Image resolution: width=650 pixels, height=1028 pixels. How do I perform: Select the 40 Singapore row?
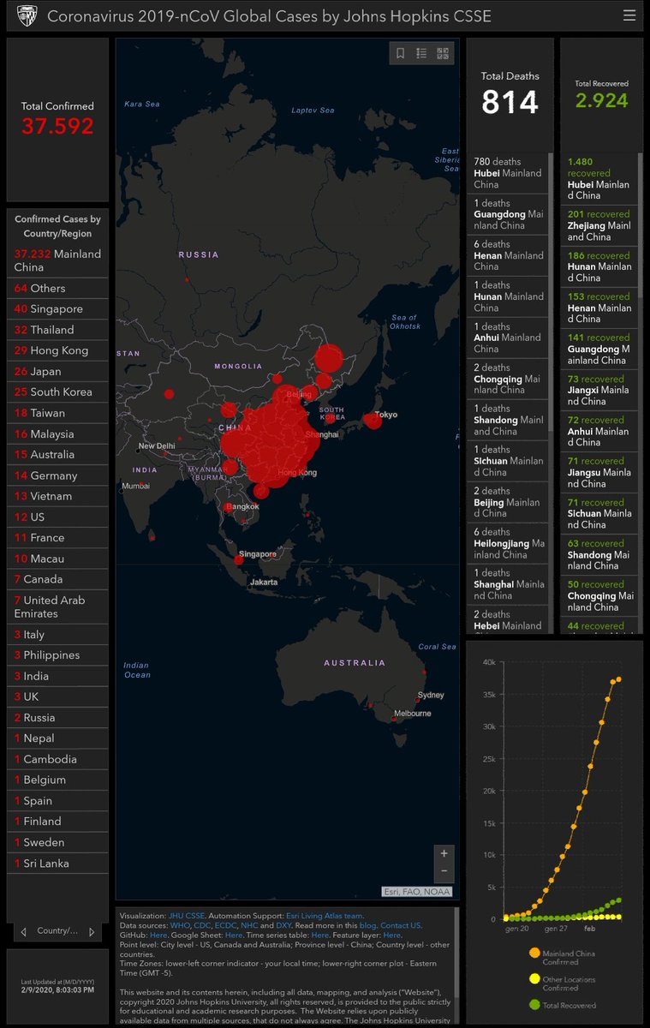[x=57, y=309]
